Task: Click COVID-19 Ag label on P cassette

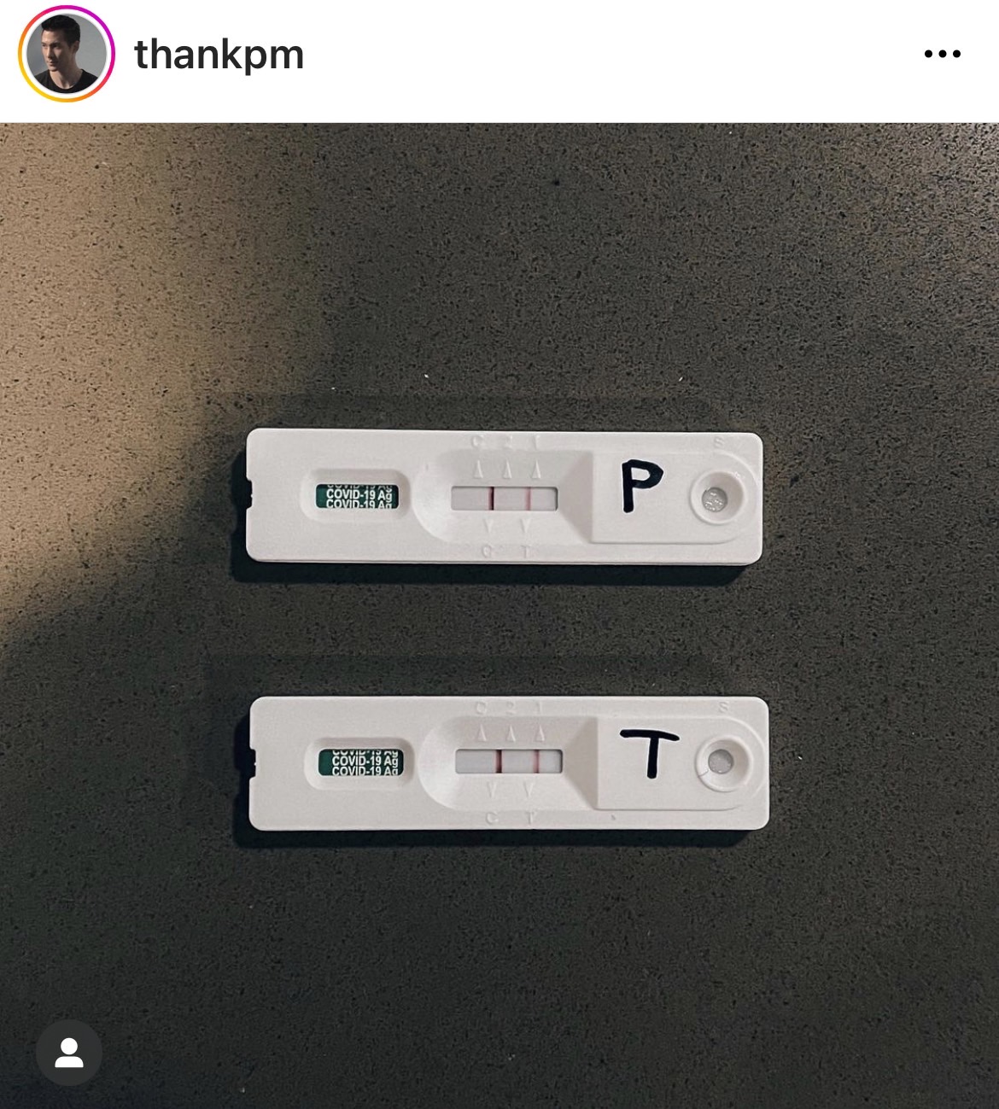Action: 356,496
